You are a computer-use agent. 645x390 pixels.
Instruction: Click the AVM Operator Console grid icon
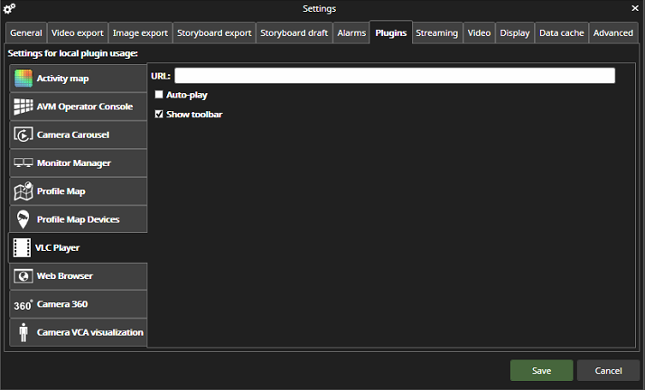click(x=23, y=107)
